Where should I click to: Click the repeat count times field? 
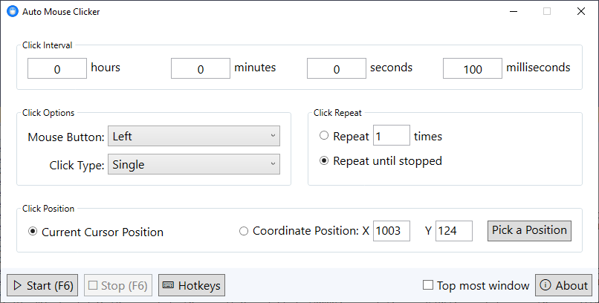point(391,136)
